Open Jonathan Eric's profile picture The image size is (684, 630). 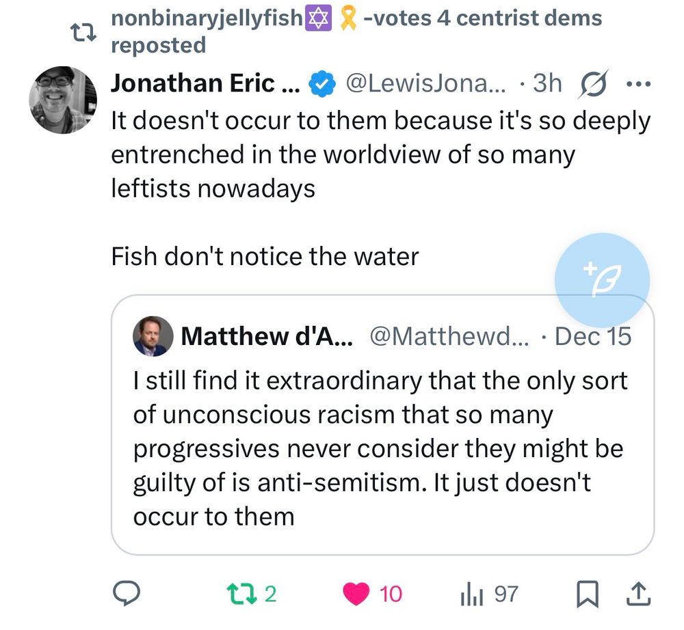tap(62, 100)
